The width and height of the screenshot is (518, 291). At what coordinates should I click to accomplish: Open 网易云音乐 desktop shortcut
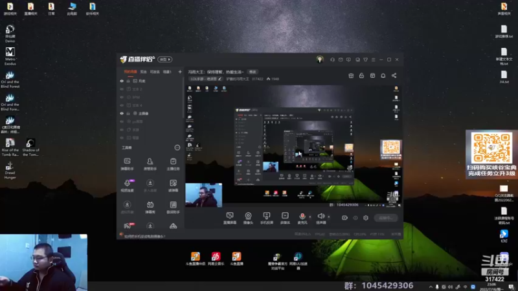[216, 259]
